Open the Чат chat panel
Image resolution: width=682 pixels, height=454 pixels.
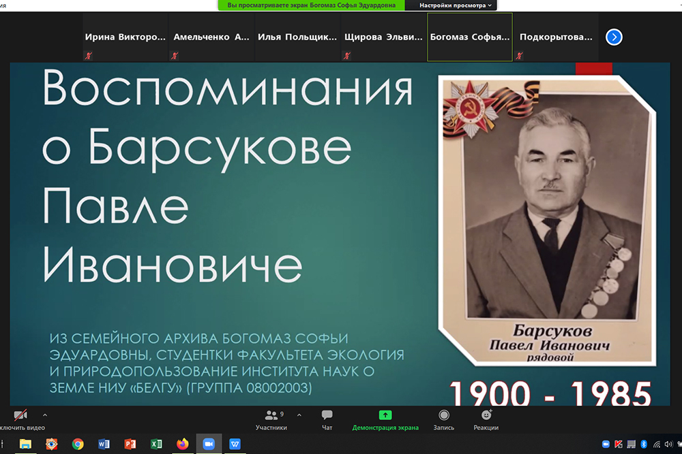pyautogui.click(x=327, y=419)
